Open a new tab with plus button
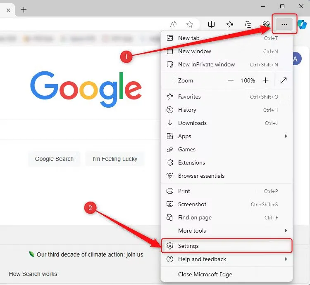 coord(24,9)
